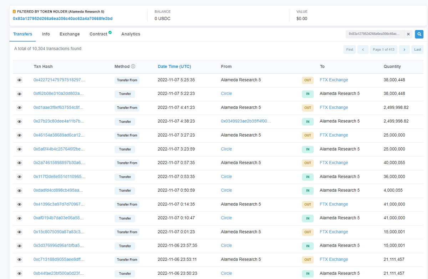This screenshot has height=279, width=428.
Task: Select quantity 40,000,055
Action: pos(394,163)
